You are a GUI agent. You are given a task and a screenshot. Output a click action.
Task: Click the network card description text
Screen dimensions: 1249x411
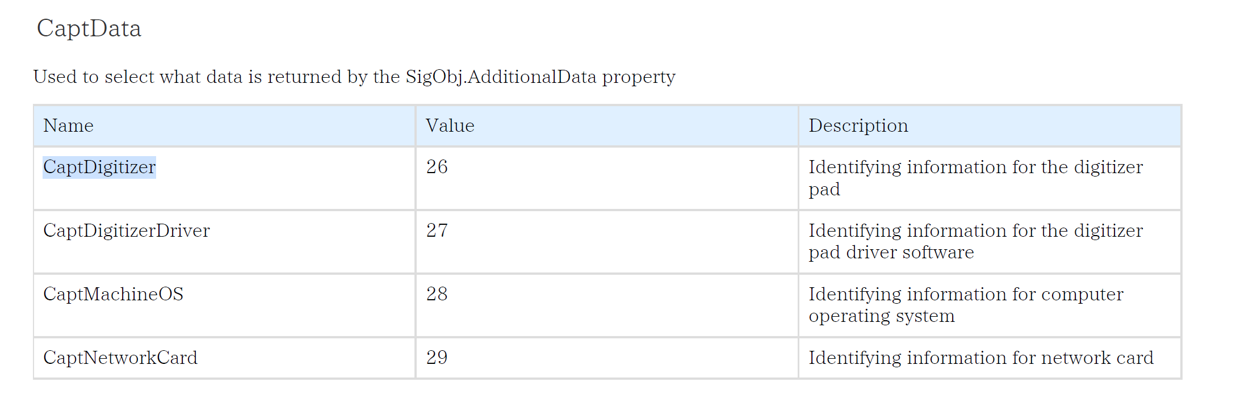point(980,358)
